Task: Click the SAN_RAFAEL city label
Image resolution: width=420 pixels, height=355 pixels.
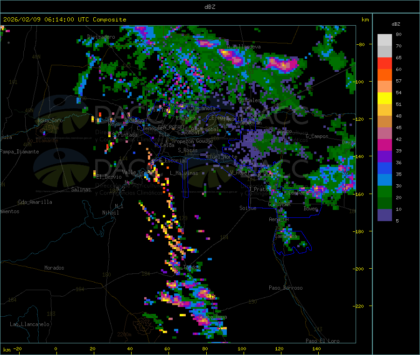Action: (x=171, y=127)
